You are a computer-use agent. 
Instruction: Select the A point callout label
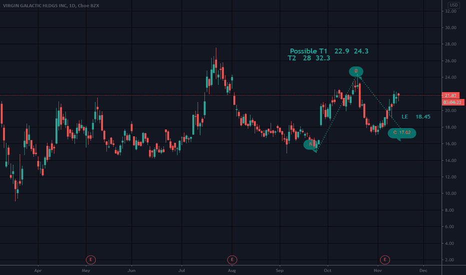(310, 144)
